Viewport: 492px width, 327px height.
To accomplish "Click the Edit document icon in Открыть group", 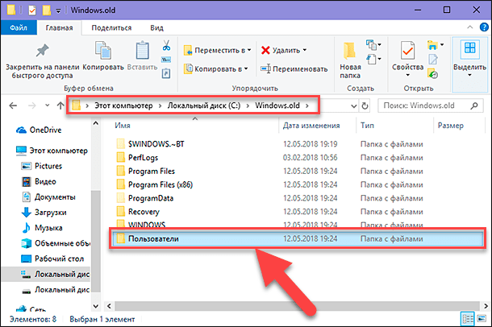I will [x=433, y=59].
